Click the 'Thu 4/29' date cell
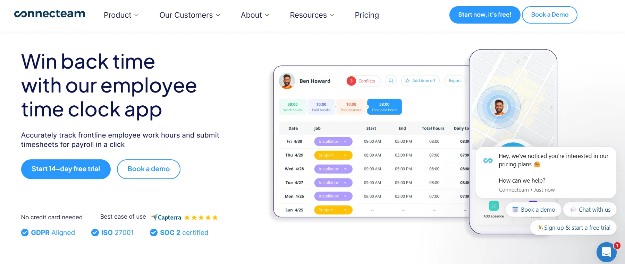 tap(294, 155)
